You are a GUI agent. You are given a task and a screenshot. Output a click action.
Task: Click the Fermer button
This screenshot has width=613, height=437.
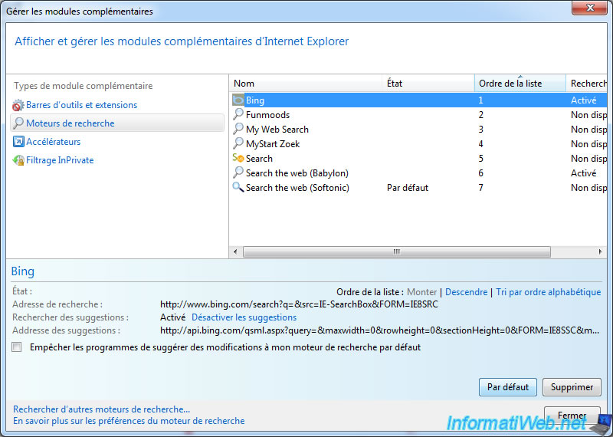click(572, 415)
